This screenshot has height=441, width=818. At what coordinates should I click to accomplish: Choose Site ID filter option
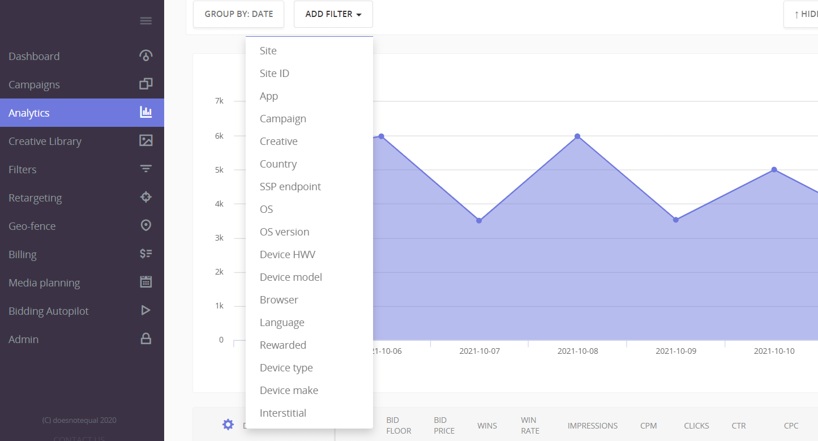[x=309, y=73]
